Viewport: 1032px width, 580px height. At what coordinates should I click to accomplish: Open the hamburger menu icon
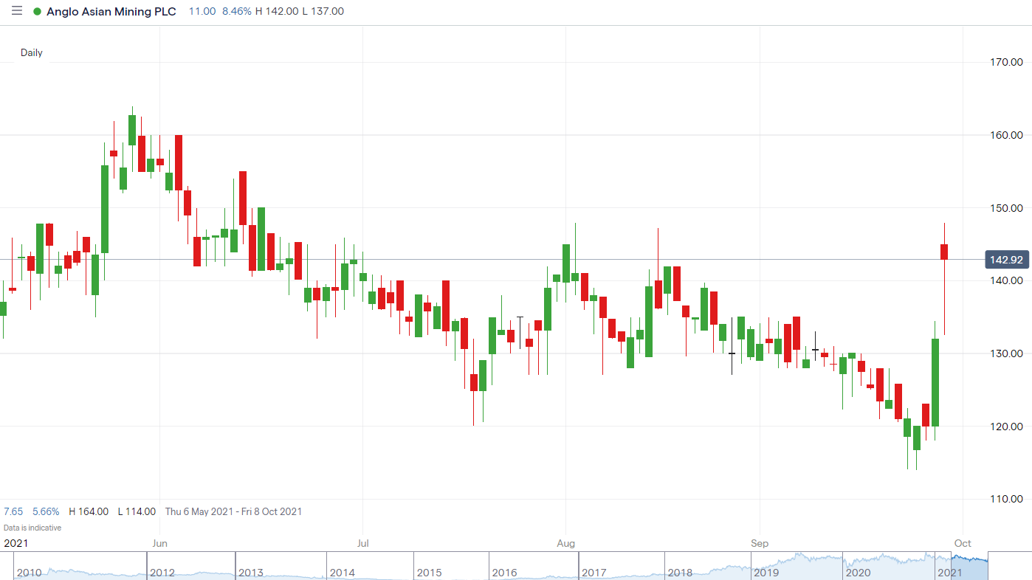pyautogui.click(x=17, y=11)
